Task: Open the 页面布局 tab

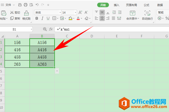Action: coord(131,5)
